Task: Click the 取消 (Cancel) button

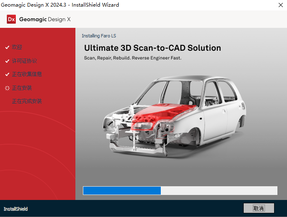Action: click(x=259, y=208)
